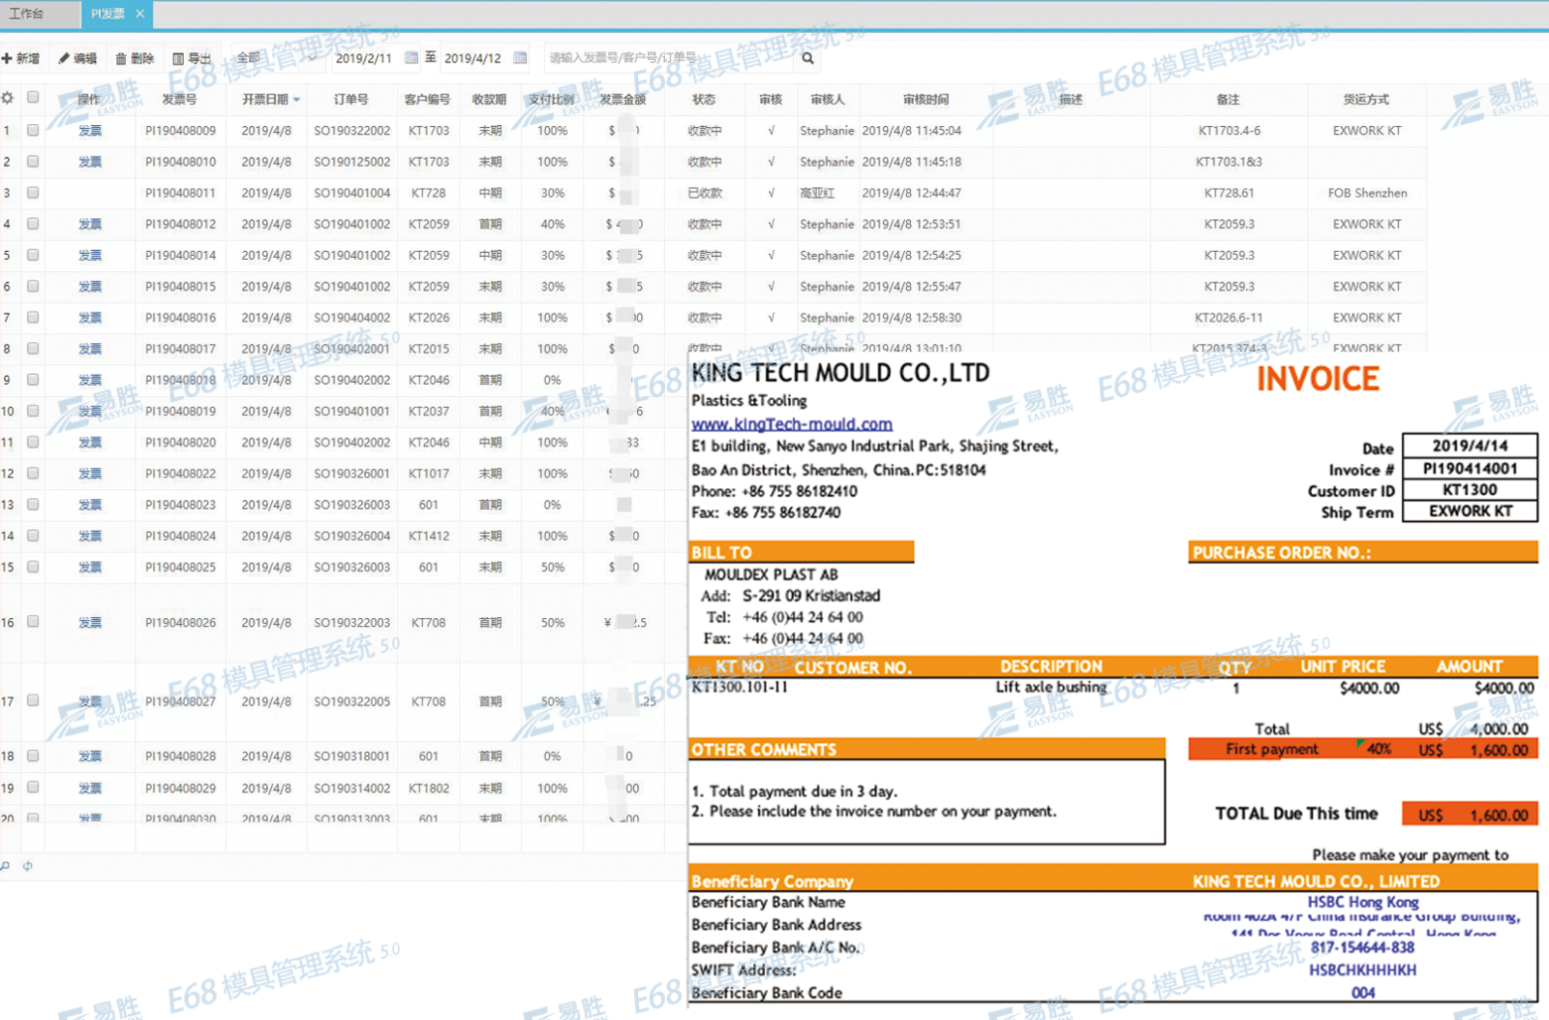Open the 发票 link for PI190408023
Image resolution: width=1549 pixels, height=1020 pixels.
point(90,505)
